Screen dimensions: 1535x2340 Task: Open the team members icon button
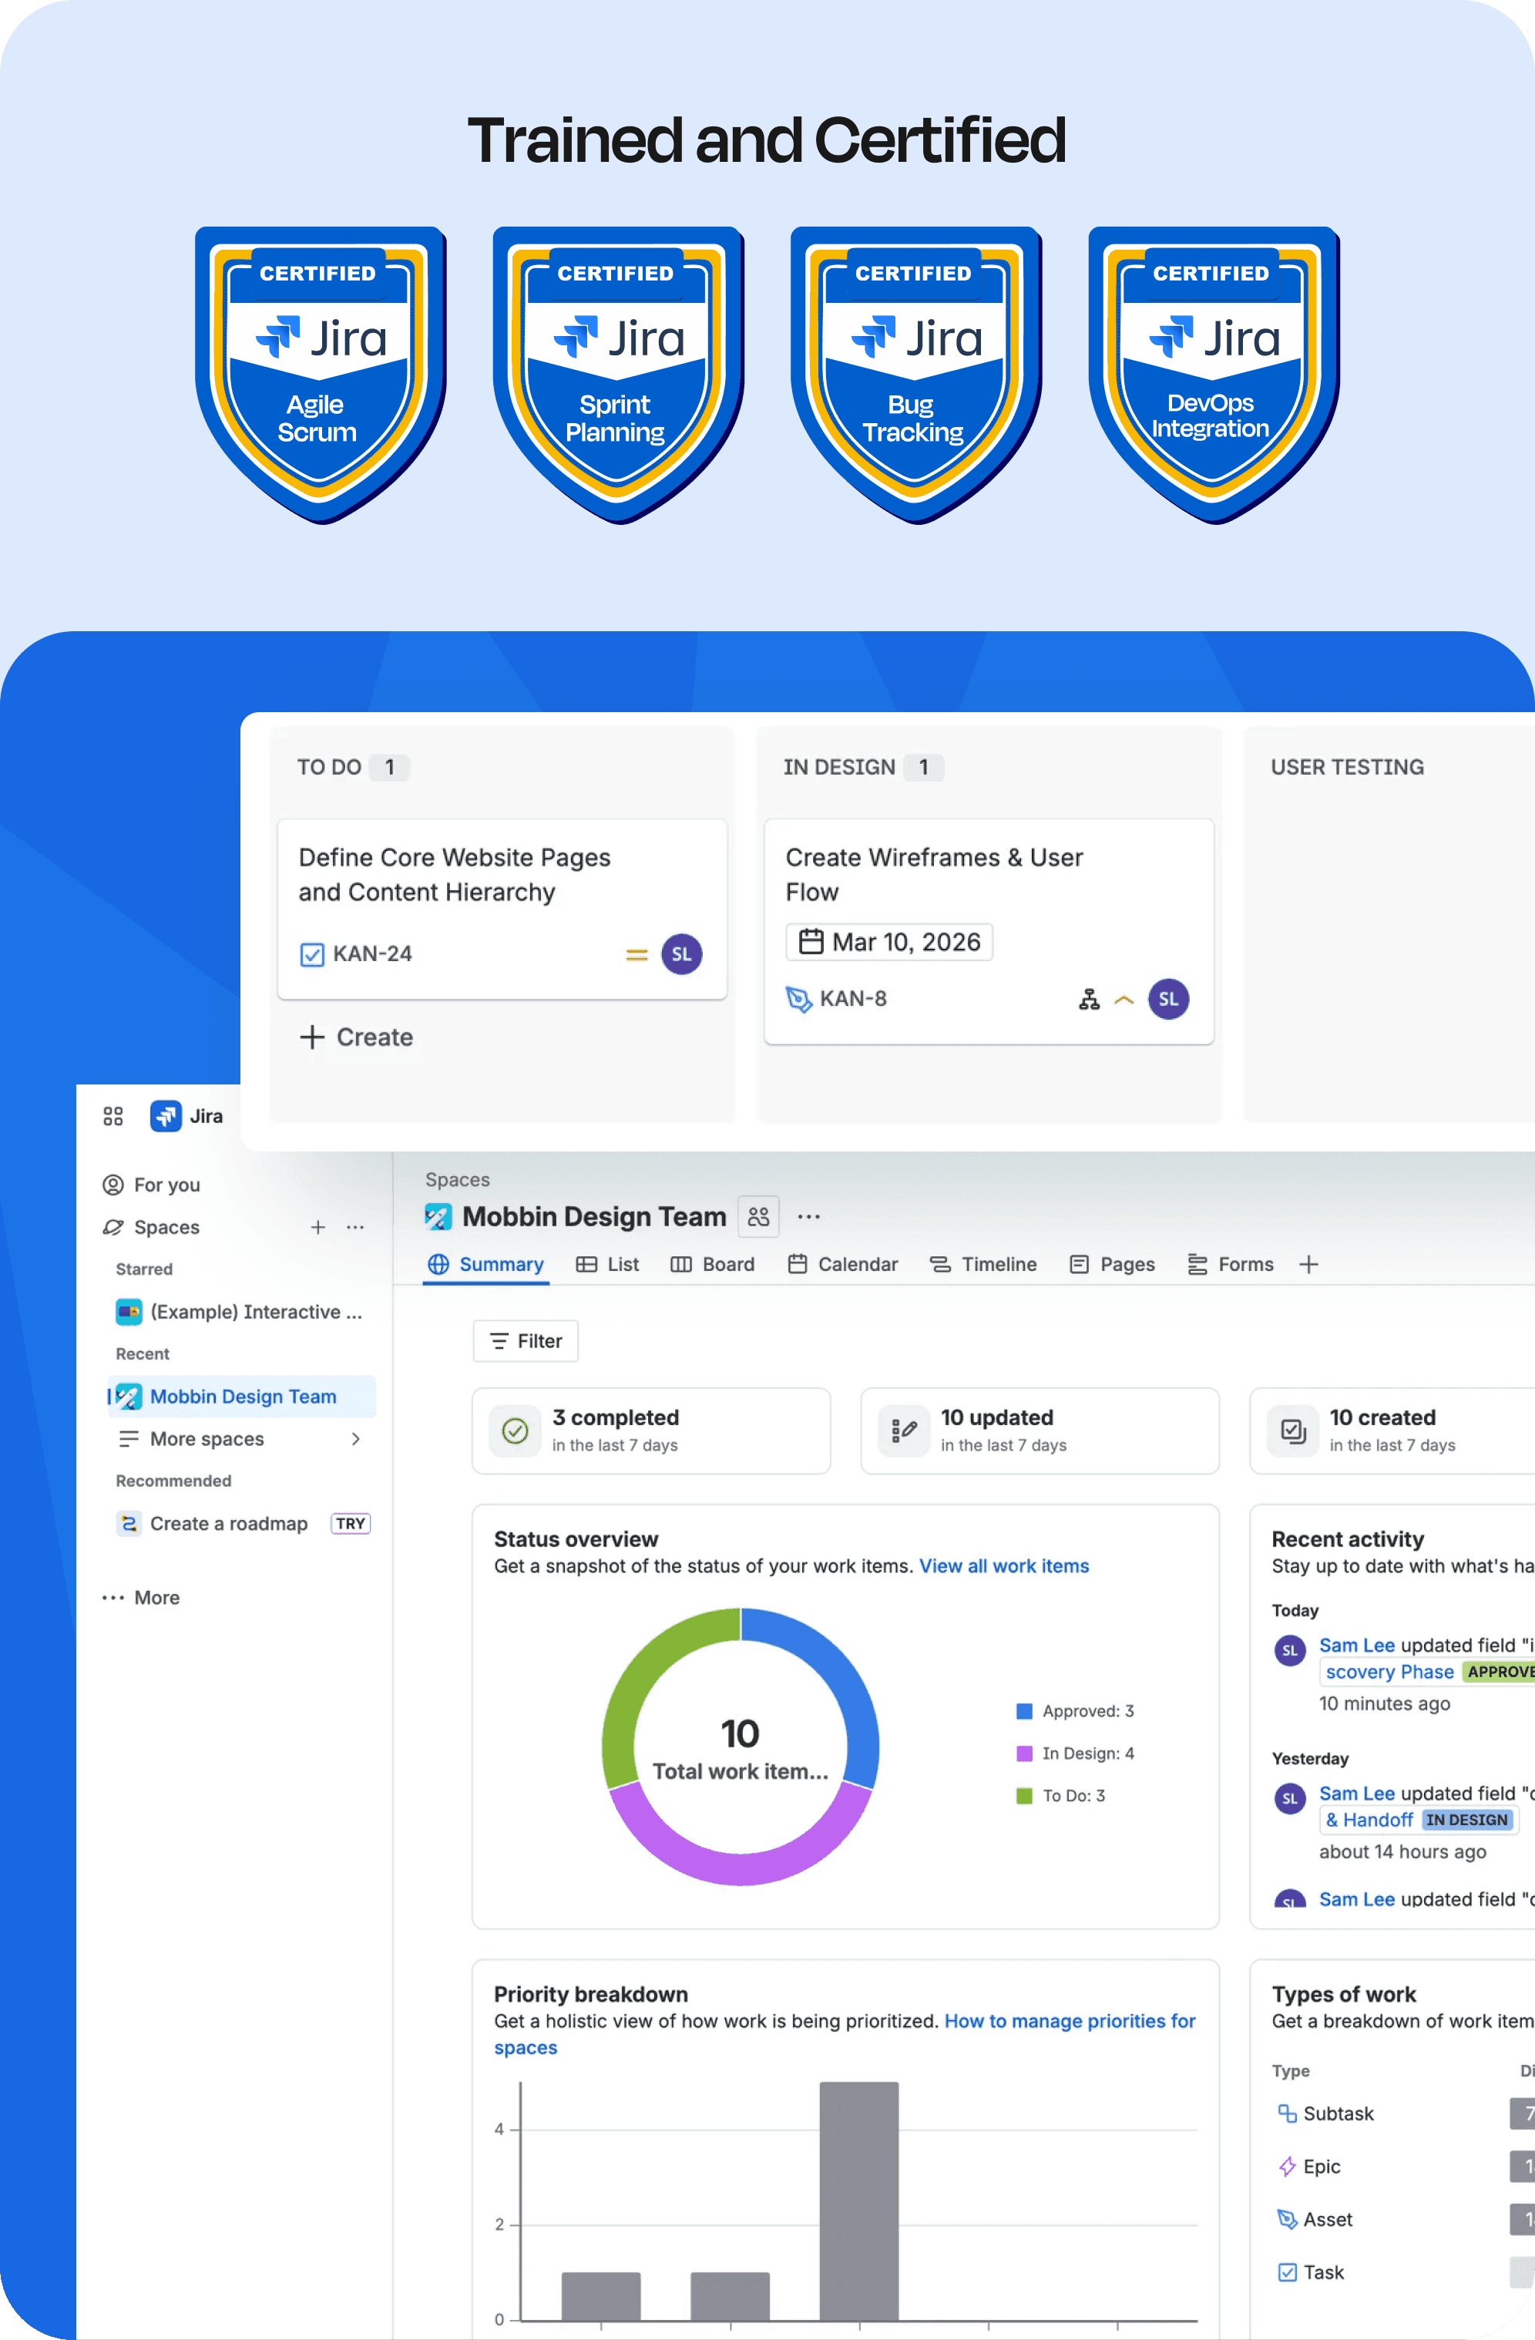(x=759, y=1216)
